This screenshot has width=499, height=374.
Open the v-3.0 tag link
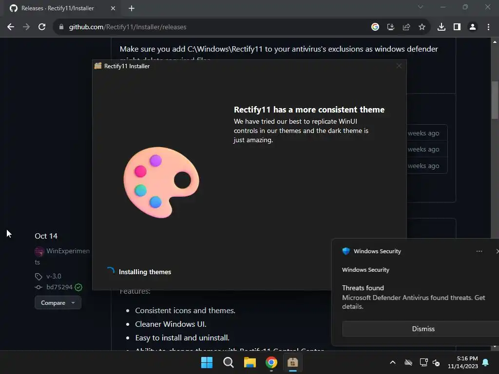coord(54,277)
